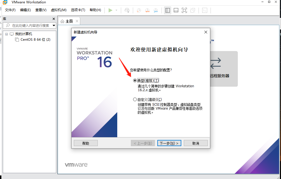Screen dimensions: 281x179
Task: Click the green Power On play icon
Action: click(x=110, y=10)
